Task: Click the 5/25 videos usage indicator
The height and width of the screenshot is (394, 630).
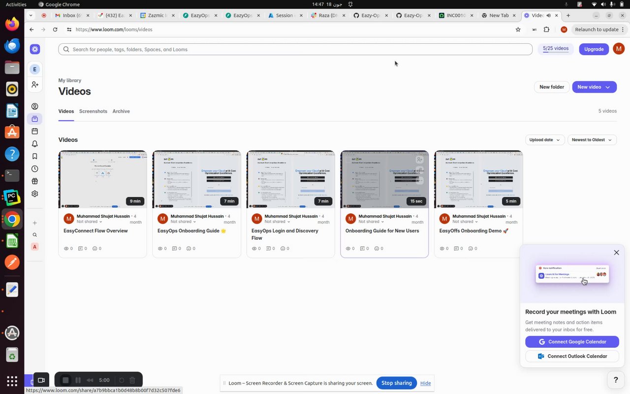Action: coord(556,49)
